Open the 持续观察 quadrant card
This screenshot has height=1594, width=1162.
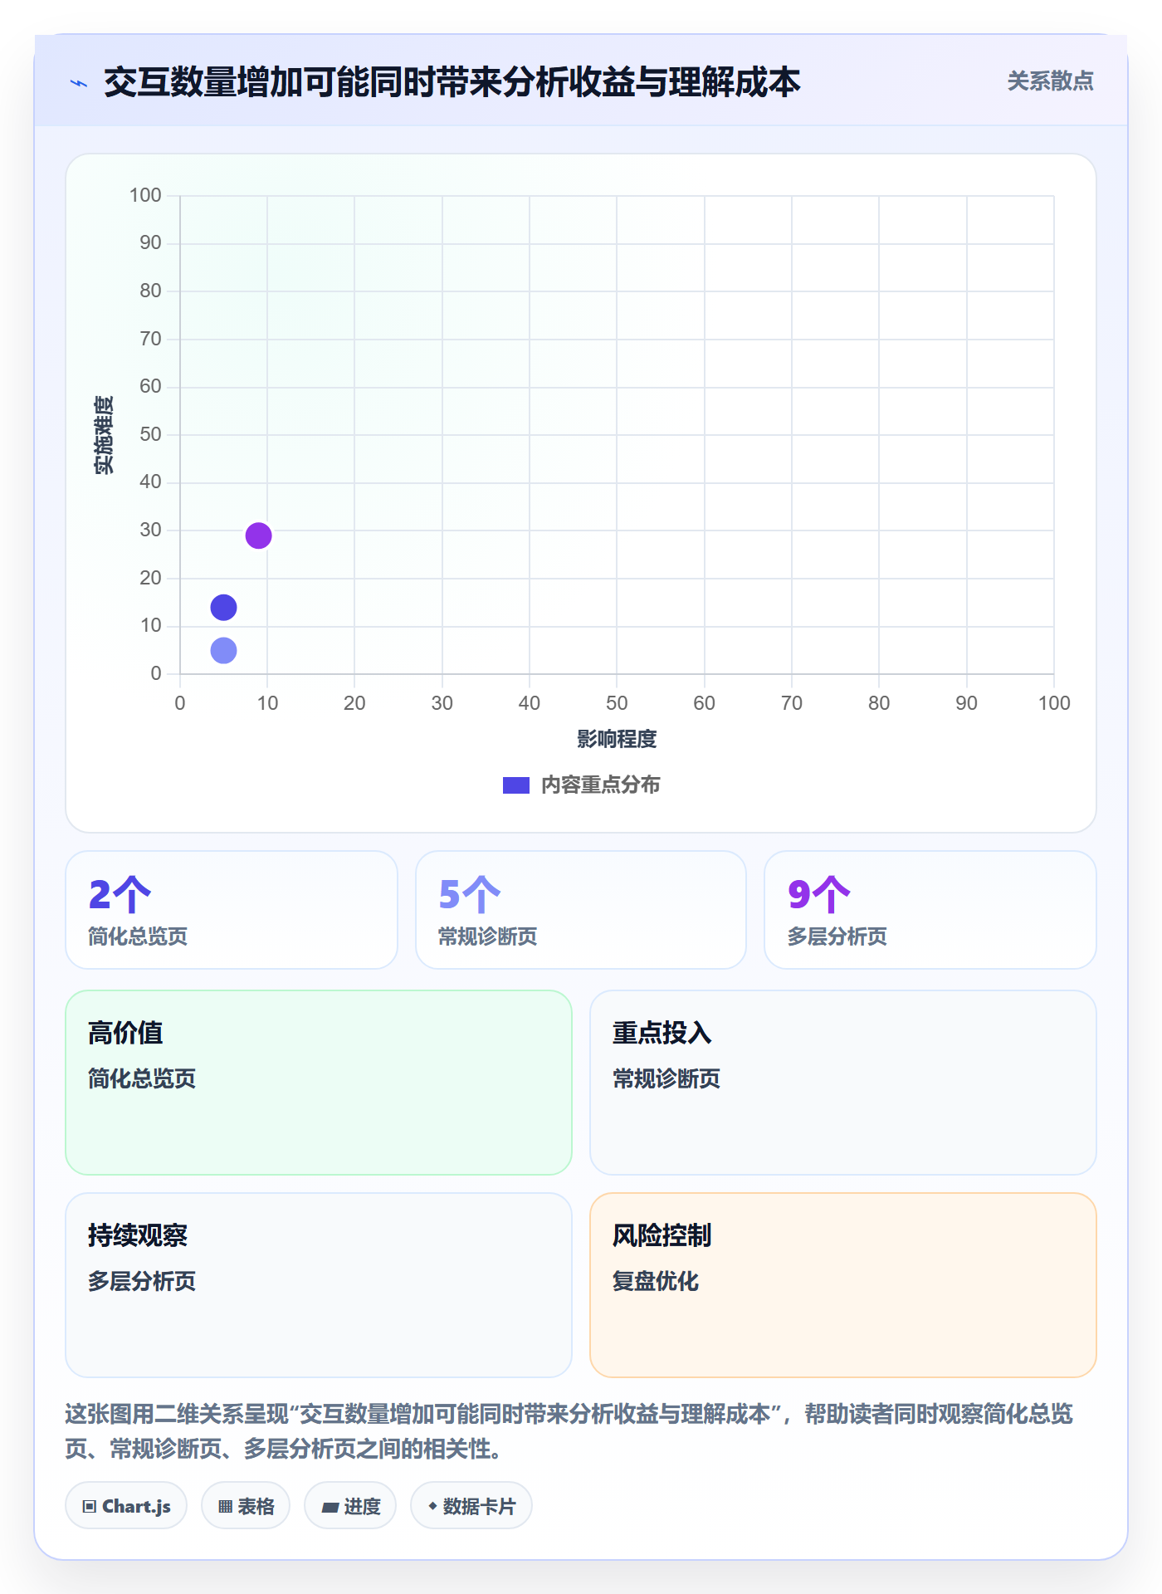[x=319, y=1285]
